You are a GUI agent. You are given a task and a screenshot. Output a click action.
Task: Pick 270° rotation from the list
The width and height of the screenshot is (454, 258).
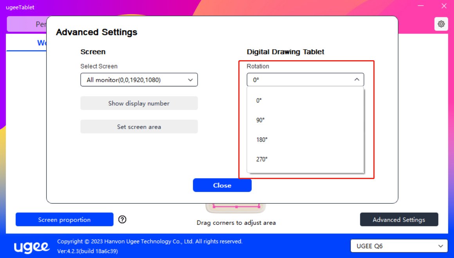click(262, 159)
